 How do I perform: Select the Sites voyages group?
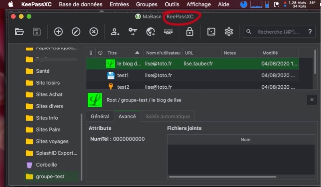click(x=52, y=141)
